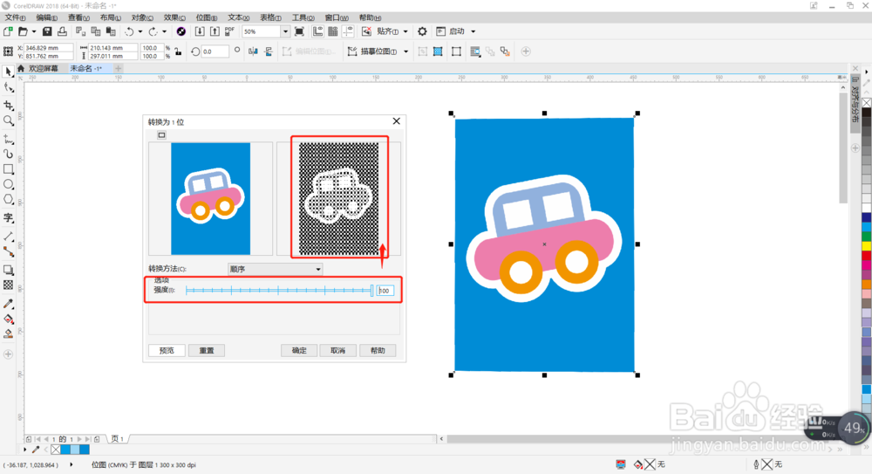Click the 取消 button

tap(338, 350)
